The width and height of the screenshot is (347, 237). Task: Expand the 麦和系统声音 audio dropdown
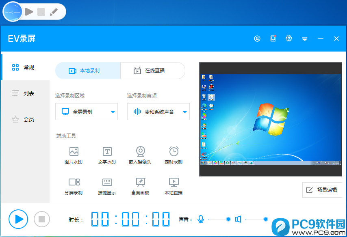tap(158, 112)
